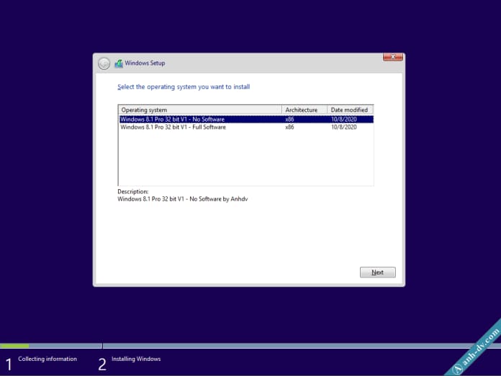The height and width of the screenshot is (376, 501).
Task: Click the 10/8/2020 date in No Software row
Action: click(x=343, y=119)
